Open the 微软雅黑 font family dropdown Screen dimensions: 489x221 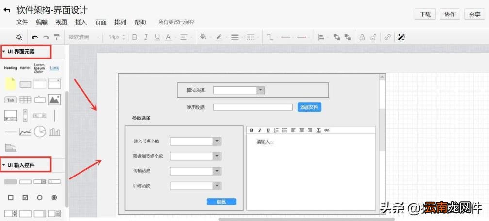[83, 37]
